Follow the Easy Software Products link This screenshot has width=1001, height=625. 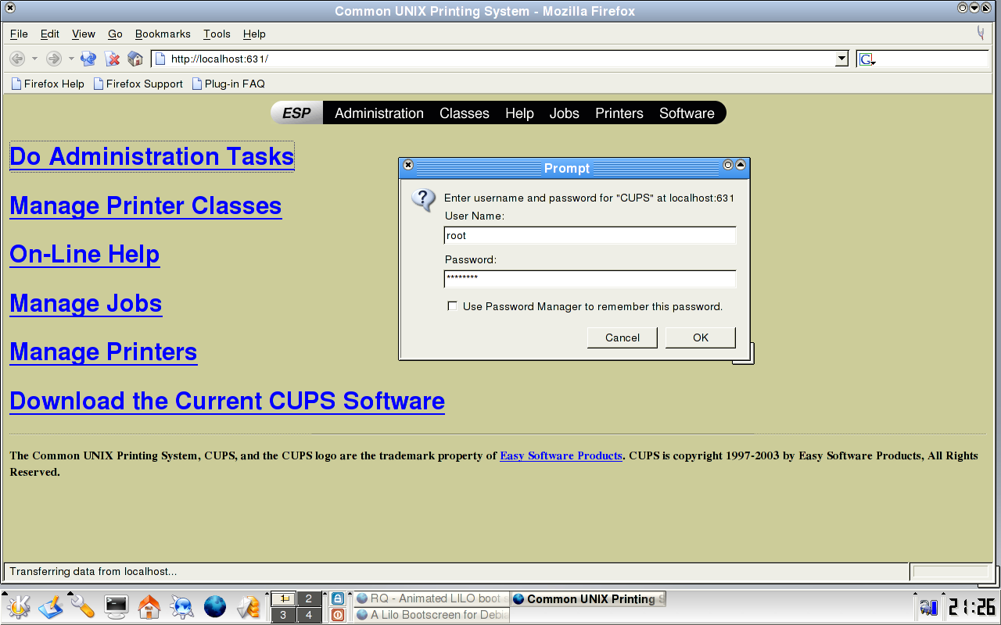[561, 455]
